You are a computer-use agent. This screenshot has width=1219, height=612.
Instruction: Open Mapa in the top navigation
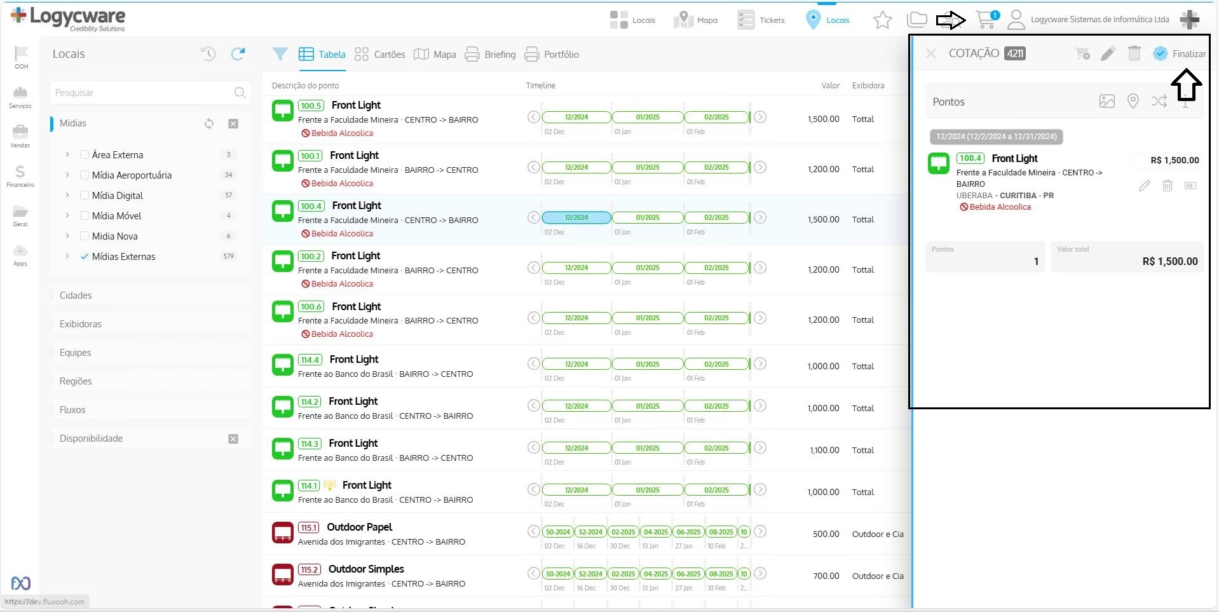point(695,20)
